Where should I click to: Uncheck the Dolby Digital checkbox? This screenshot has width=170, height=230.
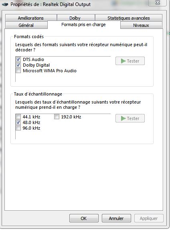[18, 65]
